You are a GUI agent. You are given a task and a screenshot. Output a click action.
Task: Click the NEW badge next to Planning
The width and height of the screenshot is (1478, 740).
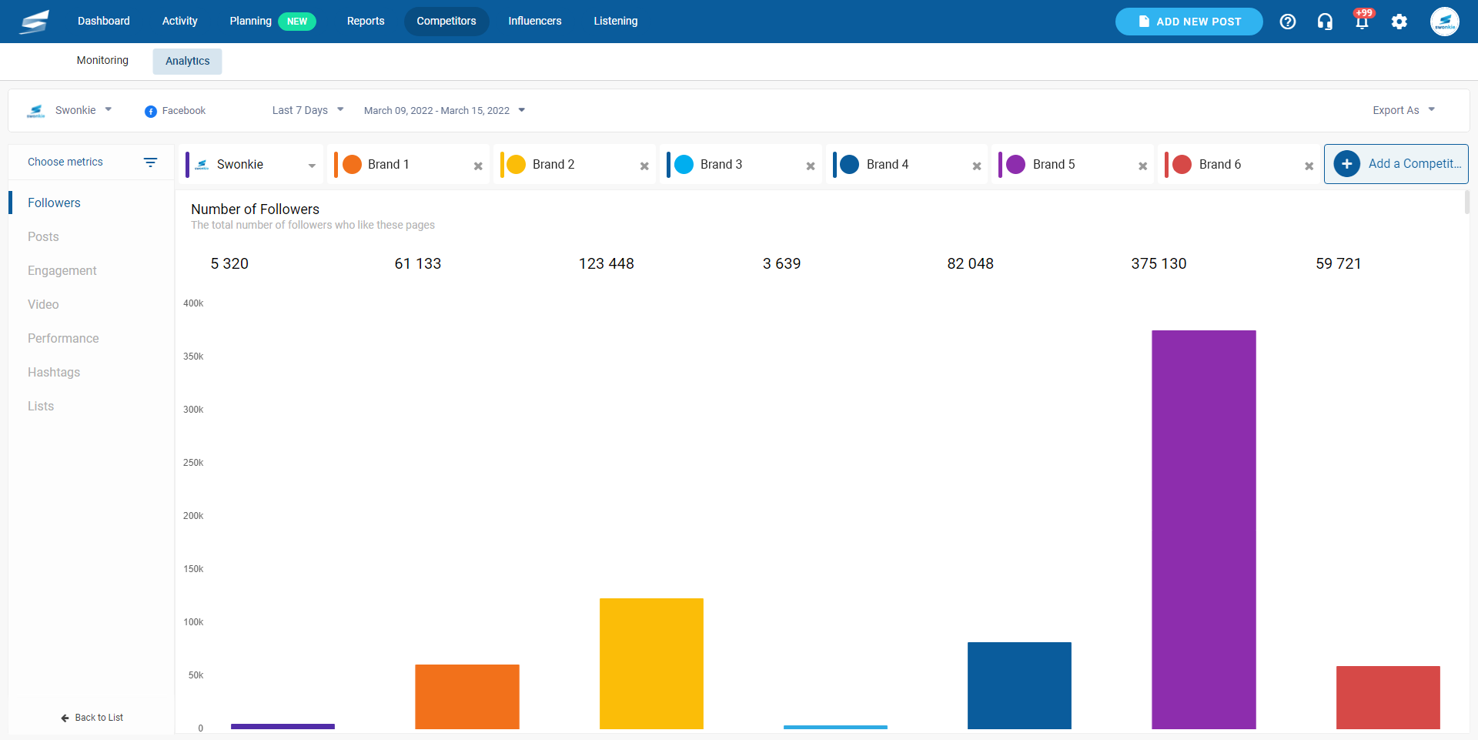(x=297, y=22)
